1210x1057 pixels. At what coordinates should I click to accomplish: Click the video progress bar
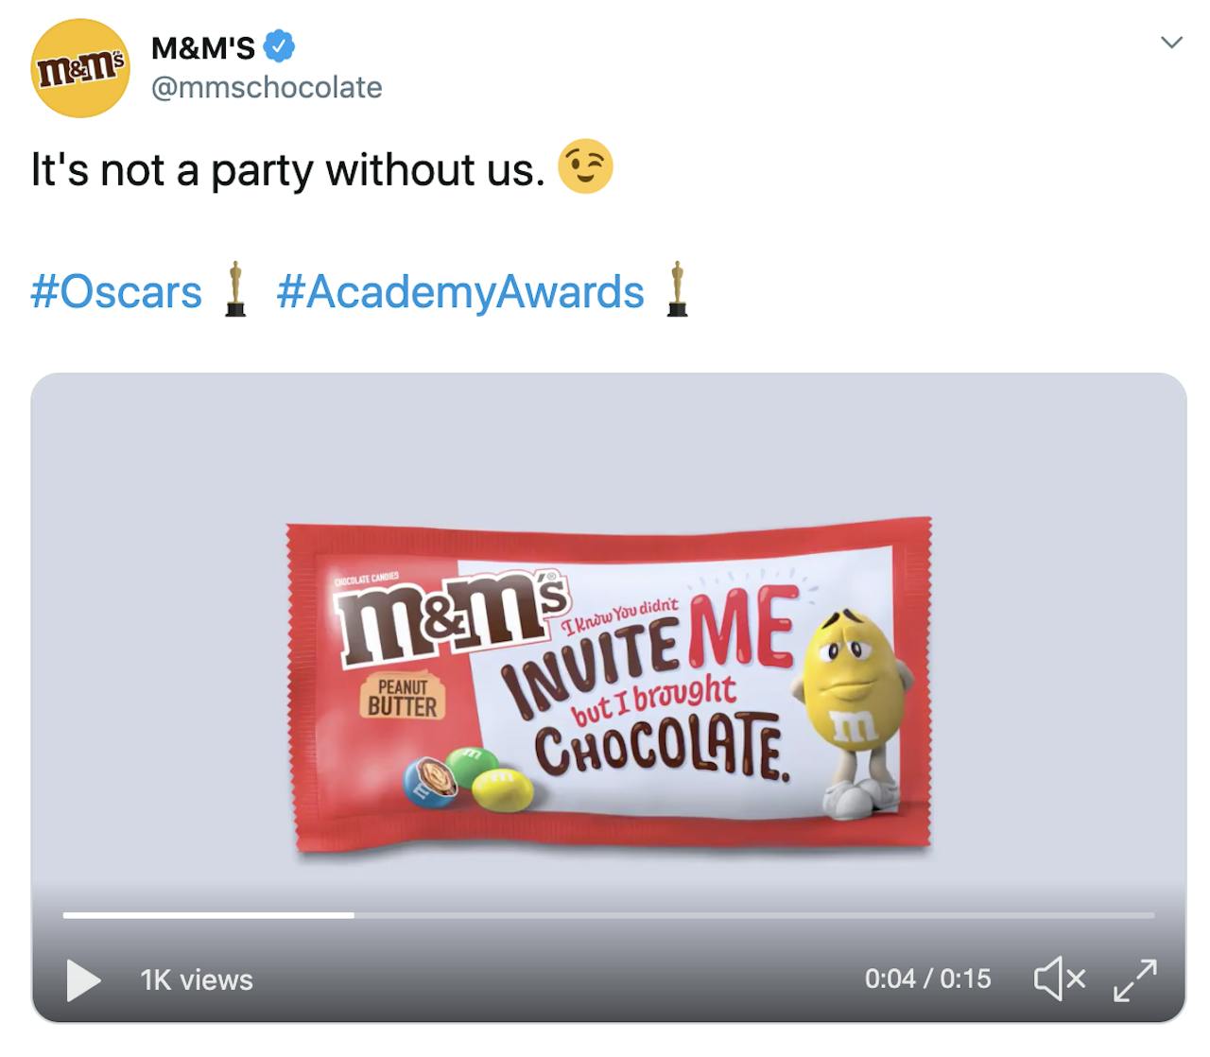point(609,915)
